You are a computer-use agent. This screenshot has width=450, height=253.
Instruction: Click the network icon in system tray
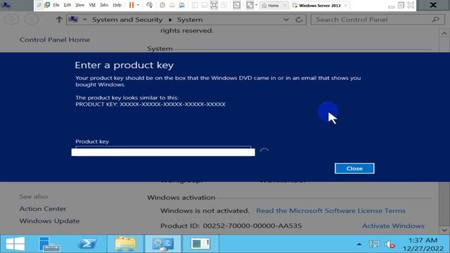coord(374,244)
